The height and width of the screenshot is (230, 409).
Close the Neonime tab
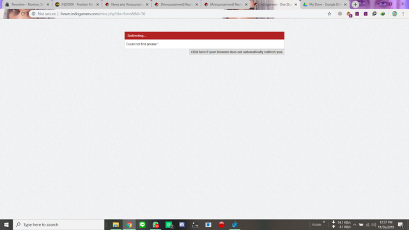48,4
